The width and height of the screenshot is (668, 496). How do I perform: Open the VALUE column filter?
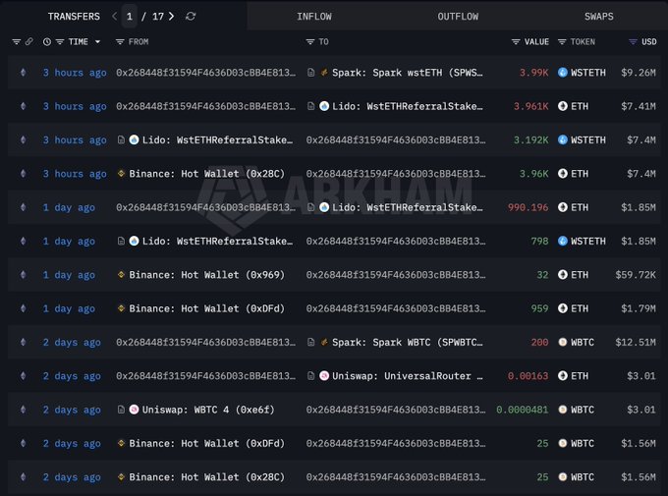click(x=516, y=42)
